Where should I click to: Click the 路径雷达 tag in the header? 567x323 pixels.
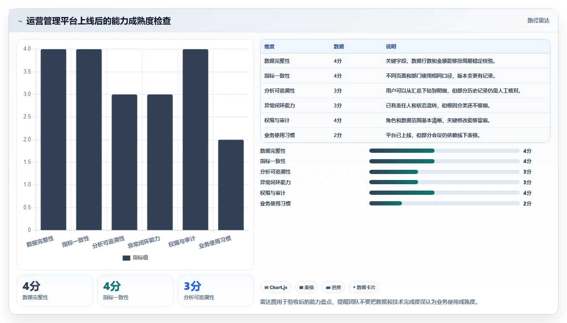pos(538,20)
